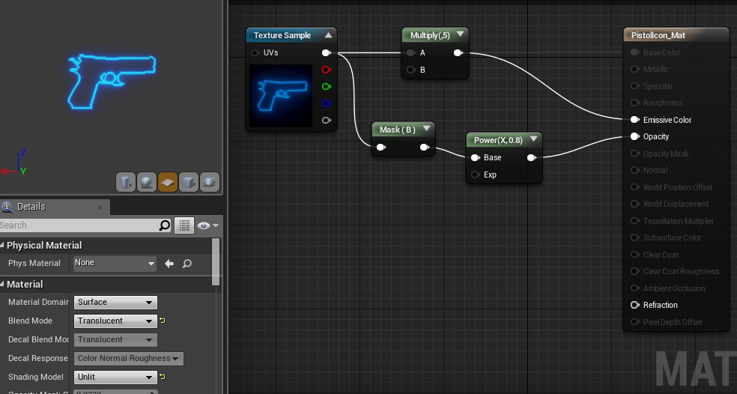Select the cylinder preview shape icon
The height and width of the screenshot is (394, 737).
tap(126, 182)
